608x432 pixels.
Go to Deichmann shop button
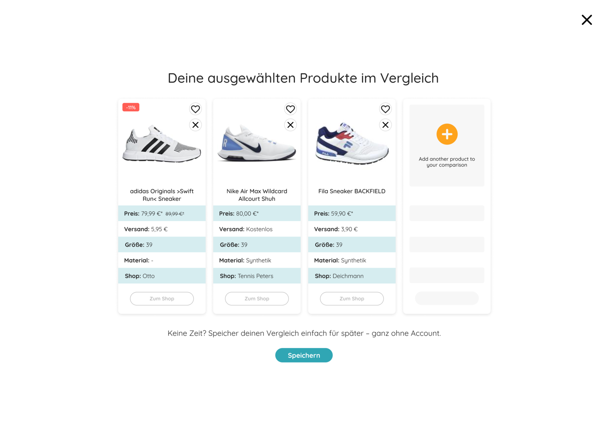pos(352,298)
